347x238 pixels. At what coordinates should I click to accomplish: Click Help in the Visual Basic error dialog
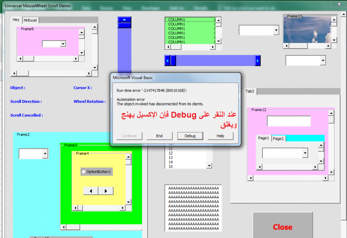(220, 136)
